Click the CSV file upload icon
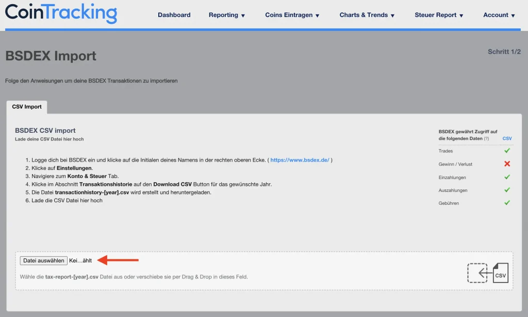The height and width of the screenshot is (317, 528). (488, 273)
